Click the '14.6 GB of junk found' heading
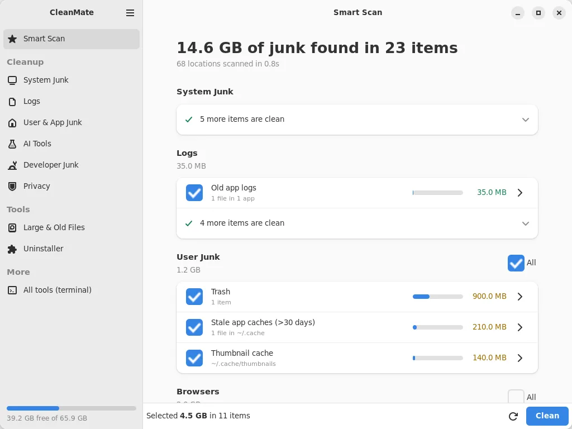Screen dimensions: 572x429 click(x=317, y=48)
